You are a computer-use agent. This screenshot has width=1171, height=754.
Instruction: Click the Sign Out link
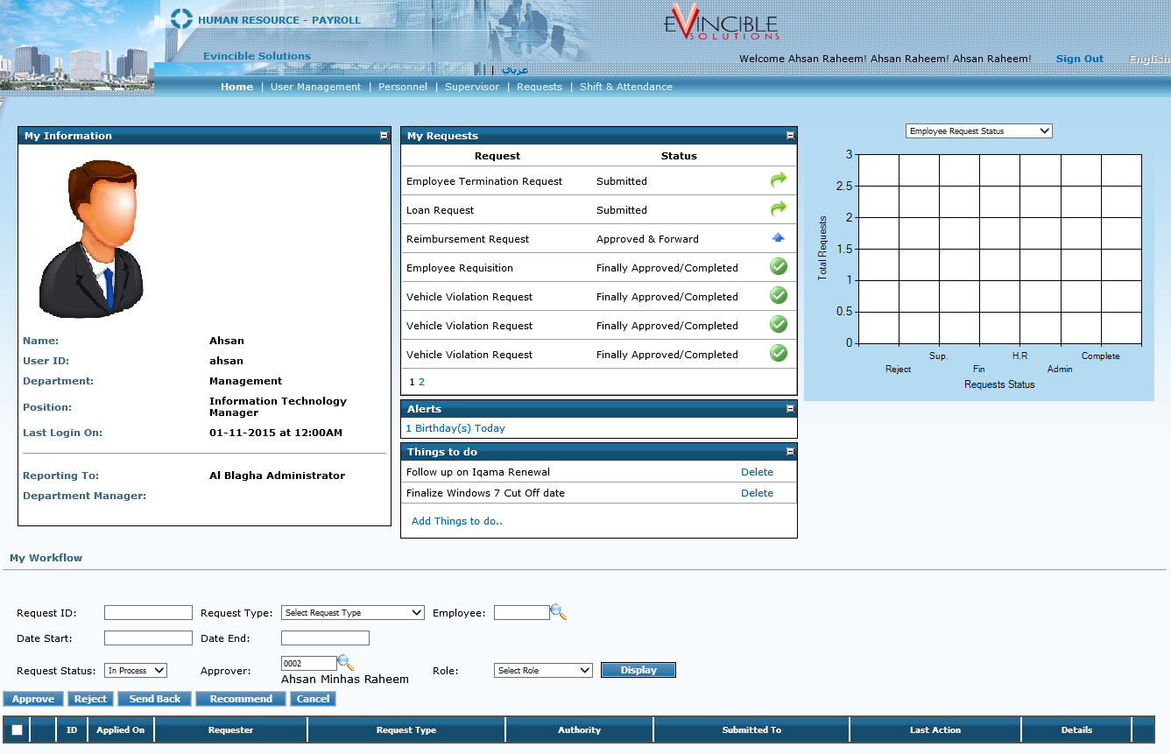(1079, 59)
